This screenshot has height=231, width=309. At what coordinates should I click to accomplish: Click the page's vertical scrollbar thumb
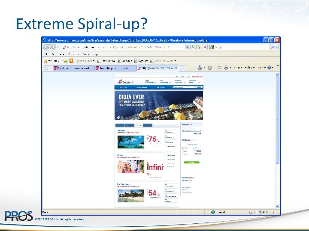278,120
